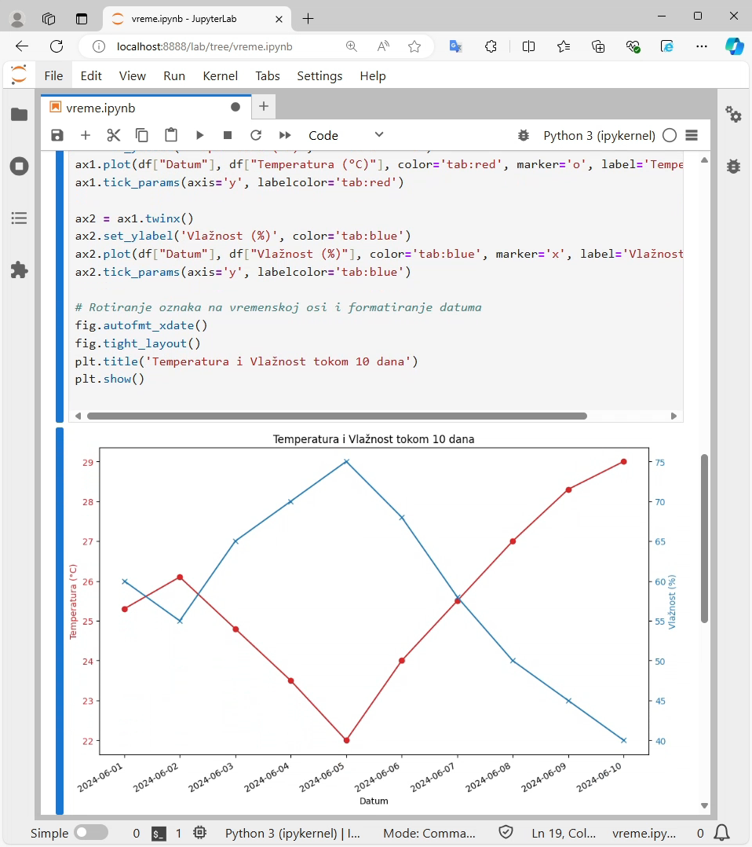Open the Settings menu
Viewport: 752px width, 847px height.
point(319,76)
